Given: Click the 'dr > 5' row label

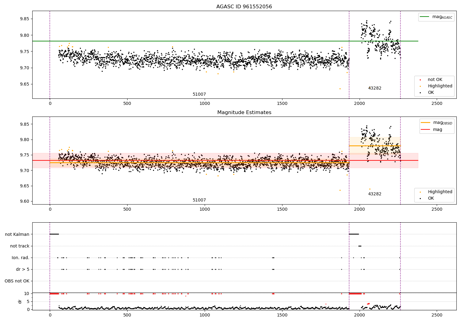Looking at the screenshot, I should tap(23, 269).
